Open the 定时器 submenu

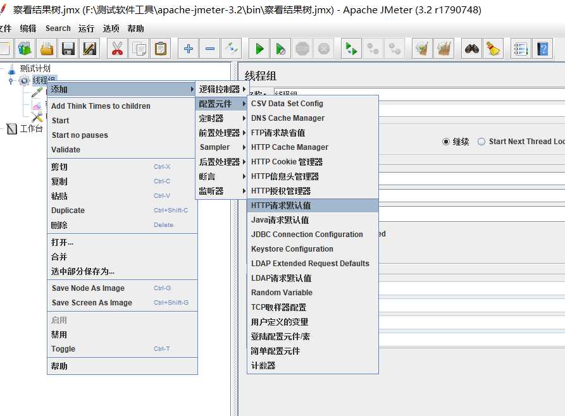pyautogui.click(x=222, y=118)
